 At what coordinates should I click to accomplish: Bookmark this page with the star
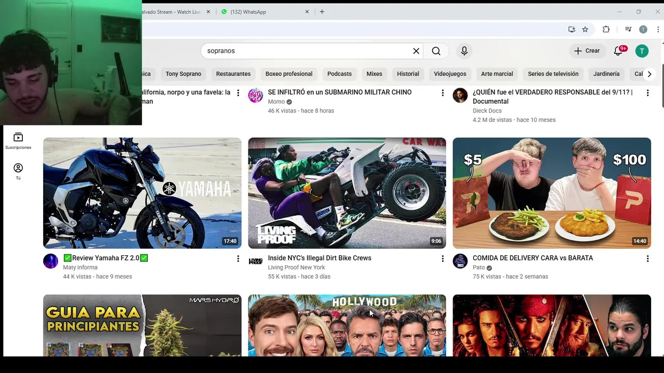[x=585, y=30]
